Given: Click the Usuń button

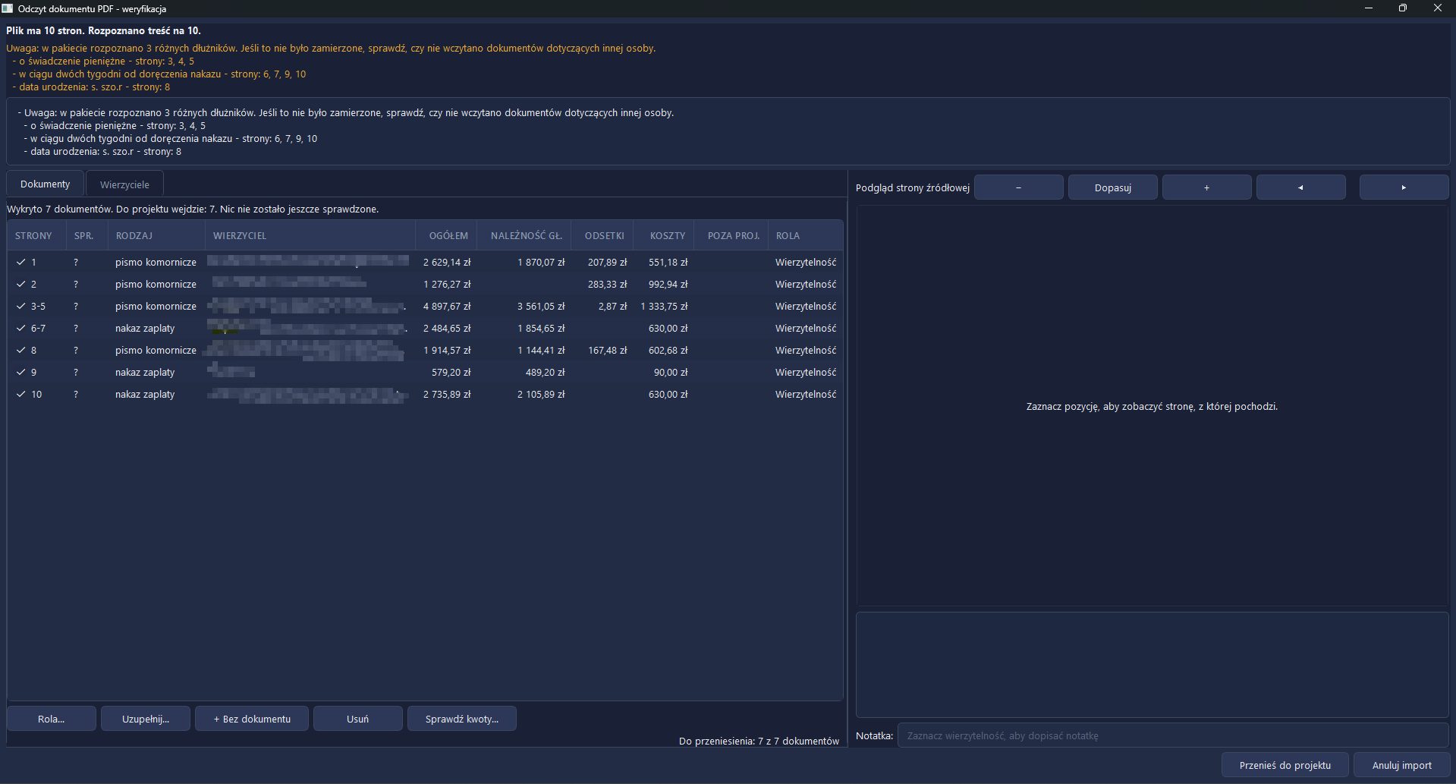Looking at the screenshot, I should (358, 719).
